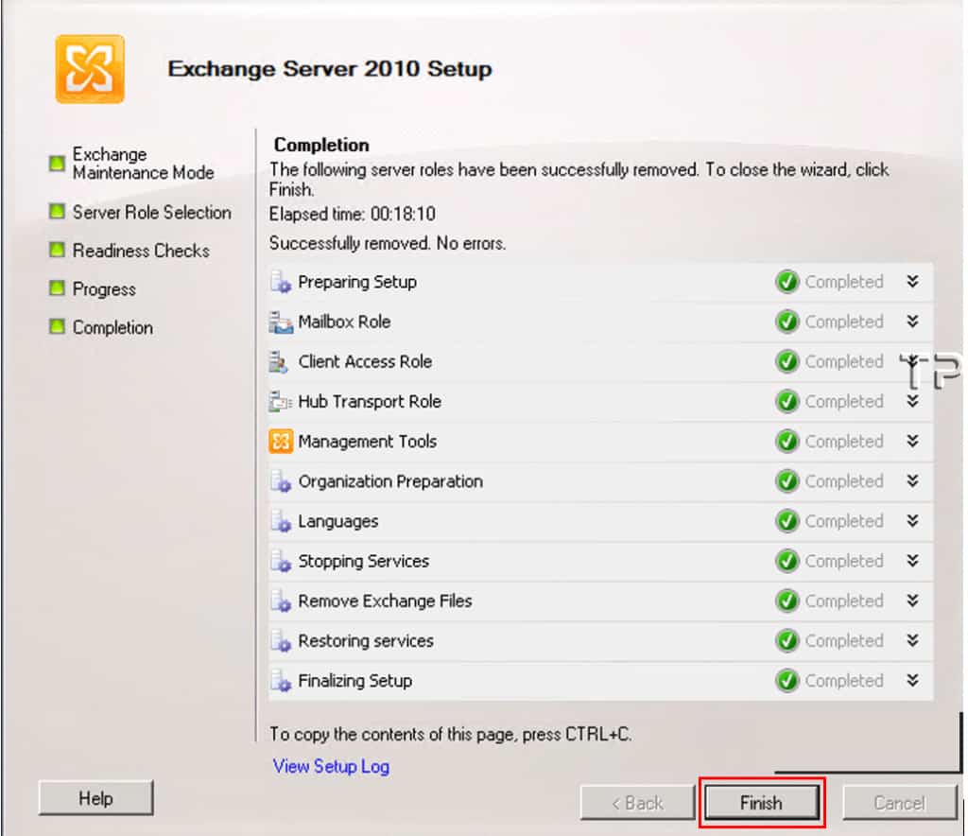Expand the Finalizing Setup details chevron
This screenshot has height=836, width=968.
coord(912,680)
